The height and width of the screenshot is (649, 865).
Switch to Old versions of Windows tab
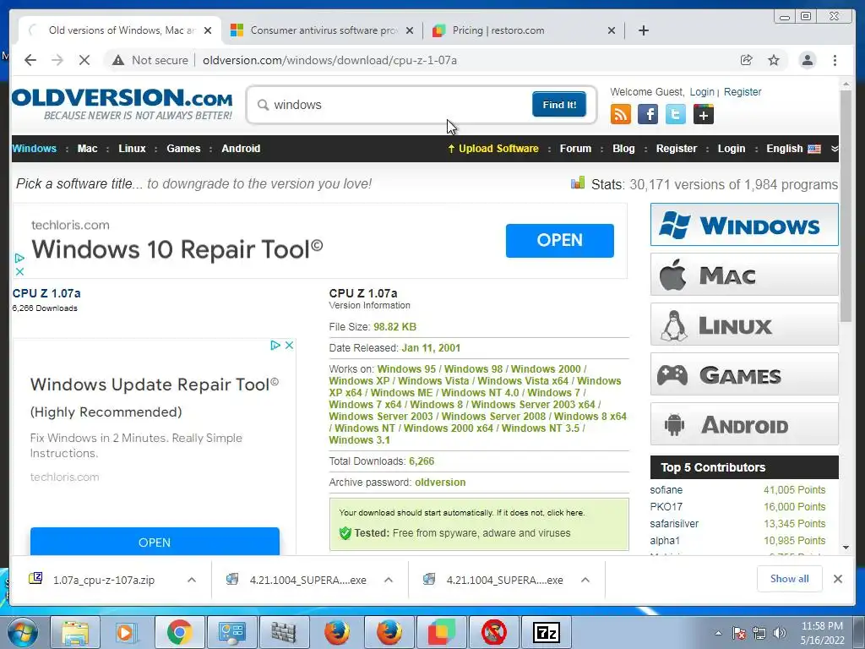(120, 30)
